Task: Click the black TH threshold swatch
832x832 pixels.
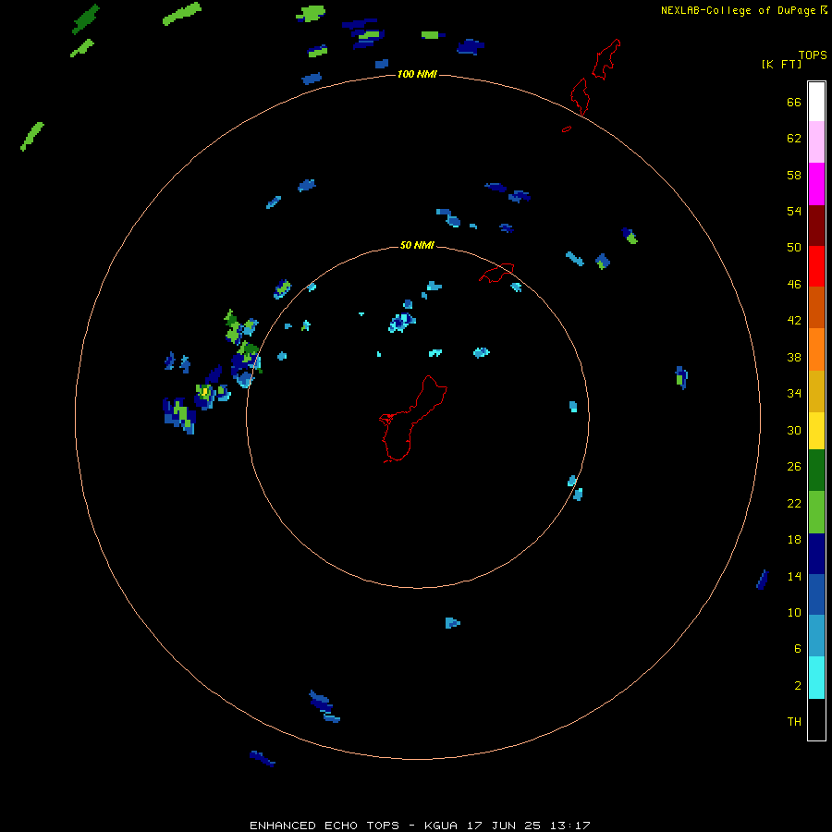Action: (816, 719)
